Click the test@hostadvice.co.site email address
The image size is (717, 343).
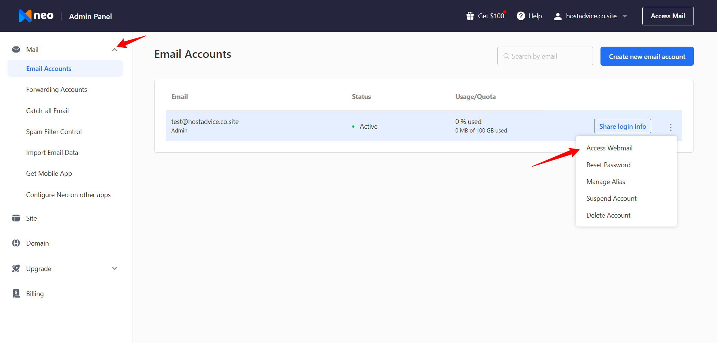pyautogui.click(x=205, y=122)
